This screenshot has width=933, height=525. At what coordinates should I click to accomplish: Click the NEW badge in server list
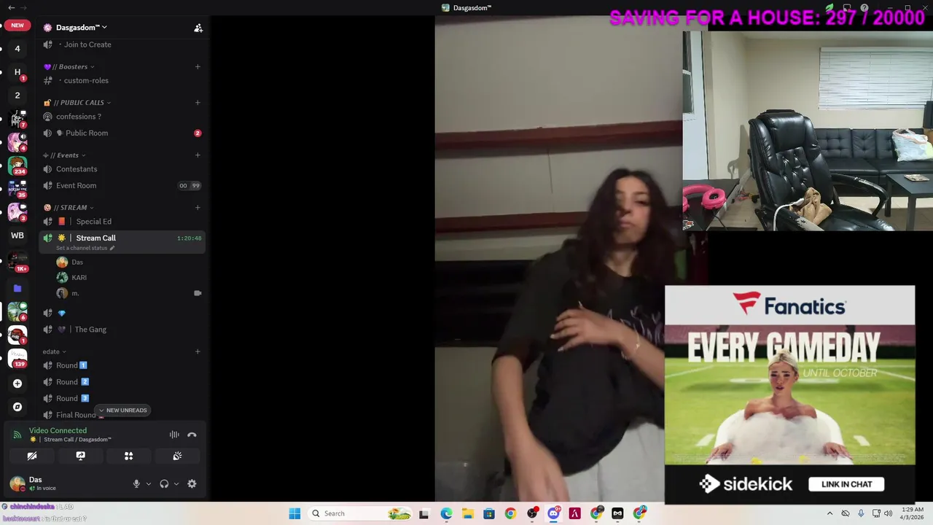click(x=17, y=26)
